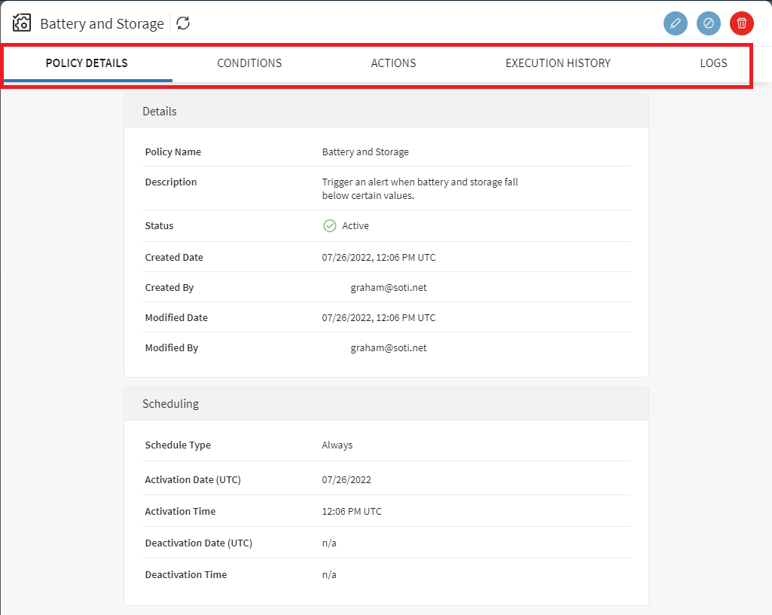Go to the Logs tab
This screenshot has height=615, width=772.
tap(713, 63)
